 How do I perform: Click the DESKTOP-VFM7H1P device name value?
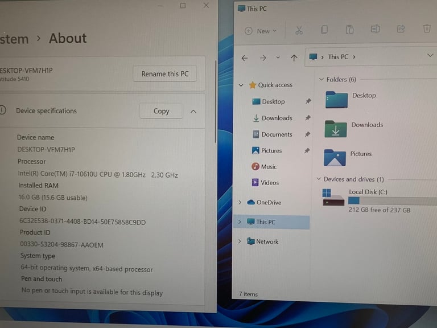(46, 150)
